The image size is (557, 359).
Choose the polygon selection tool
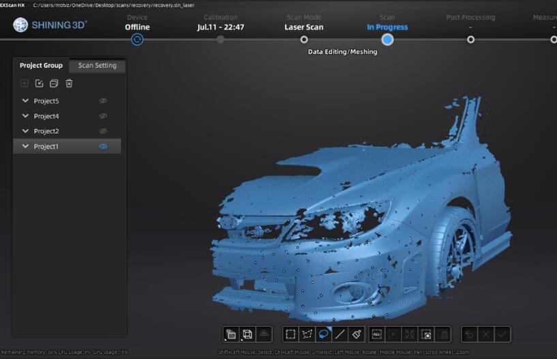click(307, 334)
